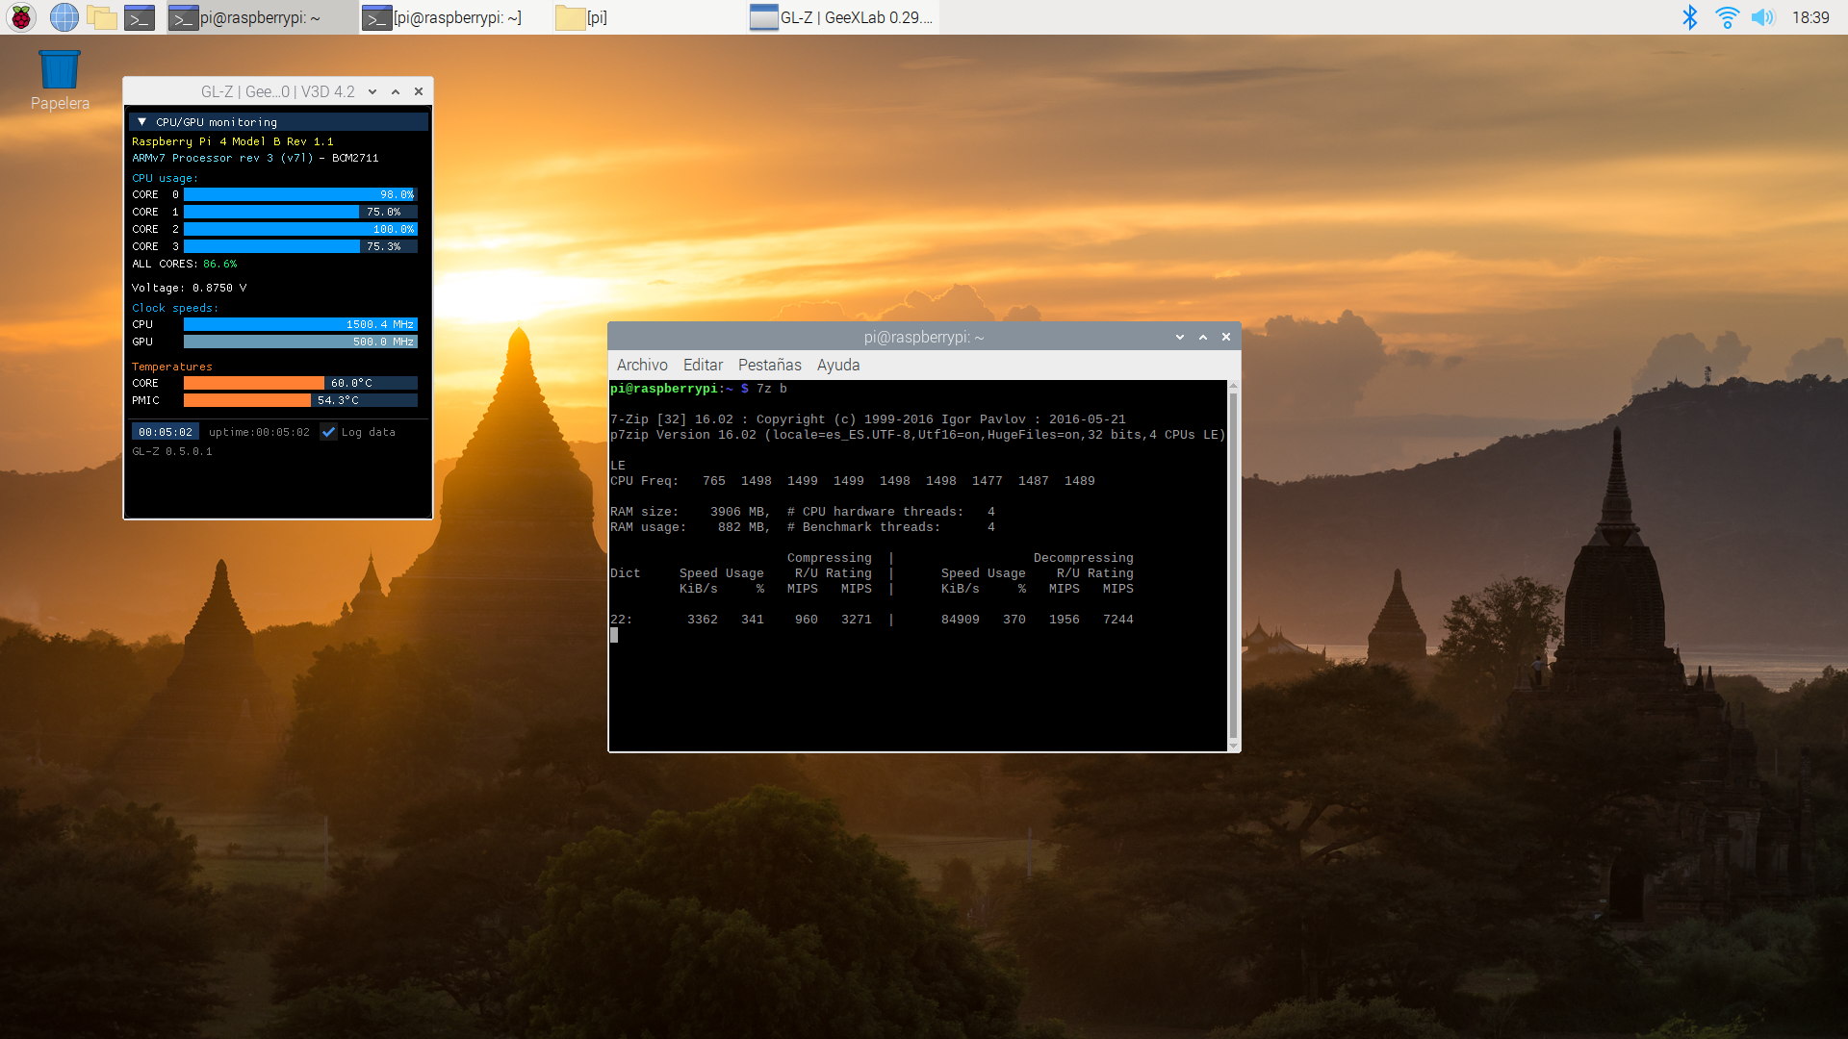Toggle the Log data checkbox

click(x=329, y=432)
